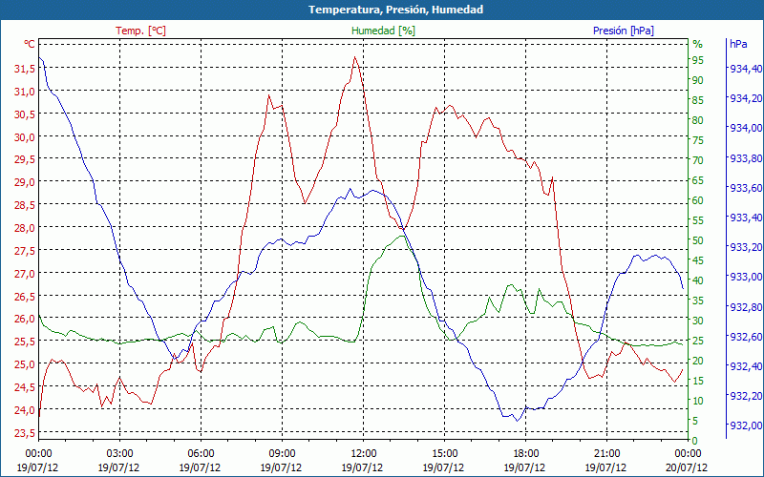Click the 31,0 temperature axis value
The height and width of the screenshot is (477, 764).
click(25, 91)
